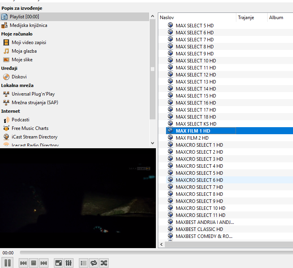Toggle fullscreen video mode
Viewport: 293px width, 268px height.
[x=58, y=263]
